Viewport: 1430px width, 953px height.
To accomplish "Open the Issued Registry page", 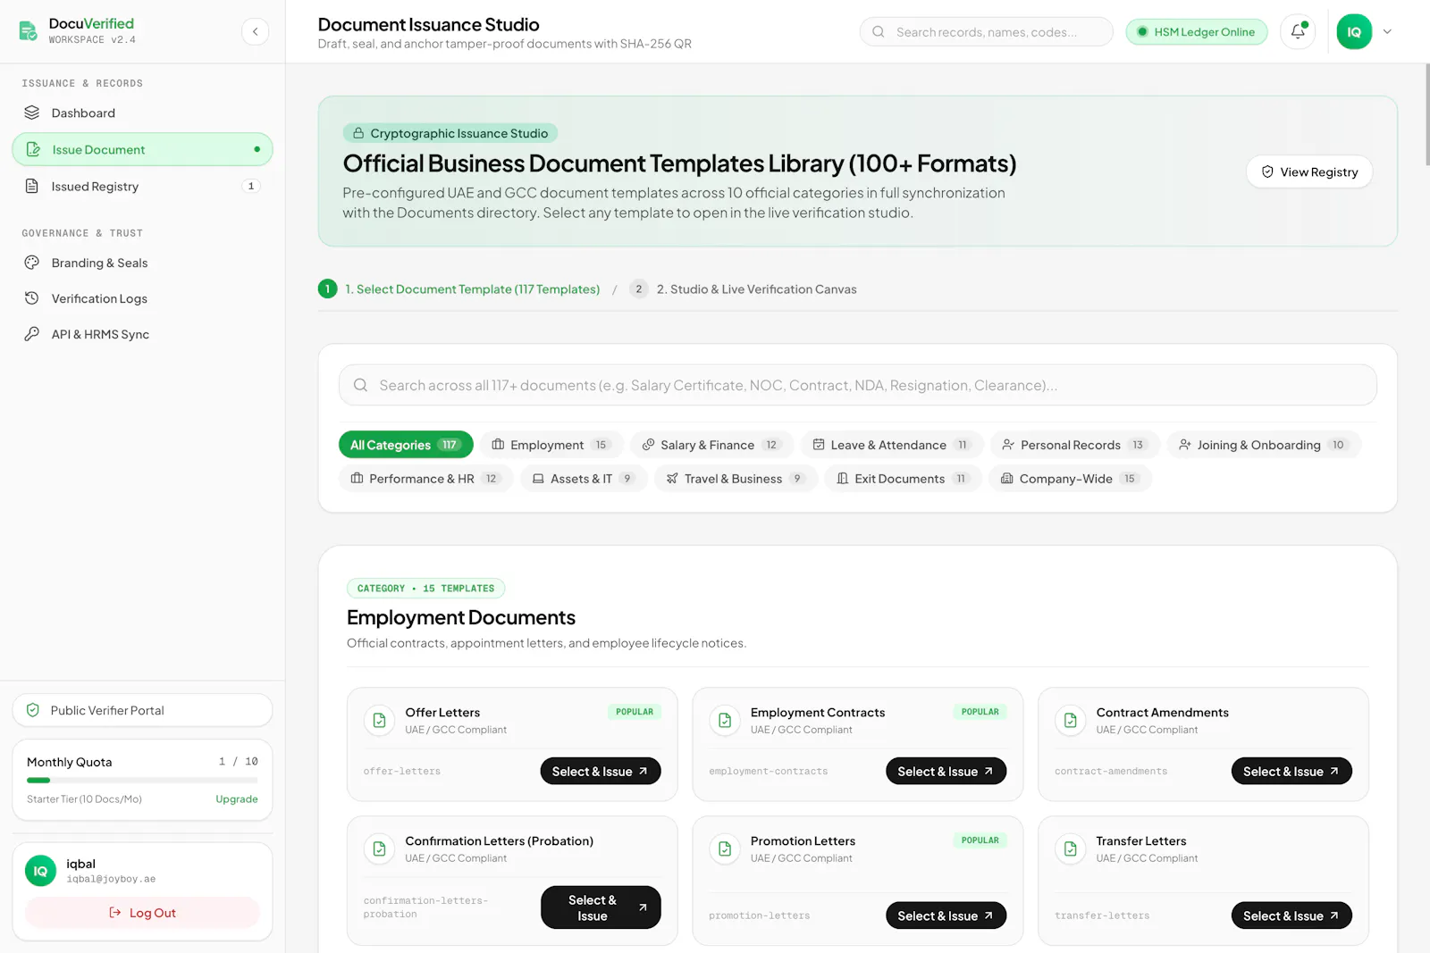I will pos(142,186).
